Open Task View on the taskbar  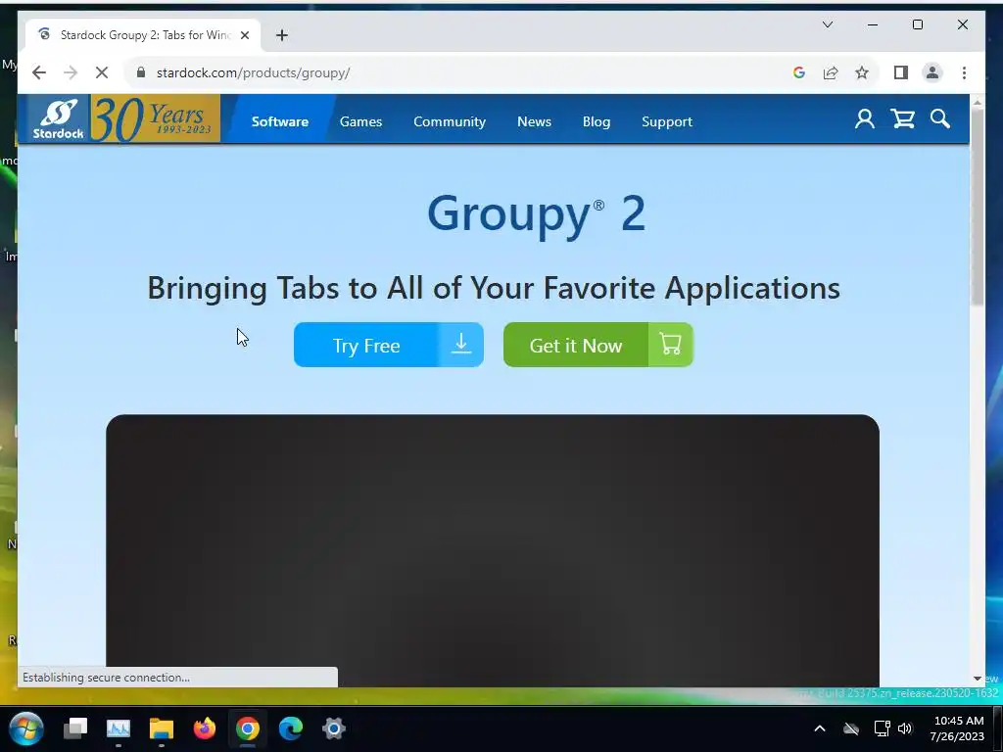point(75,728)
